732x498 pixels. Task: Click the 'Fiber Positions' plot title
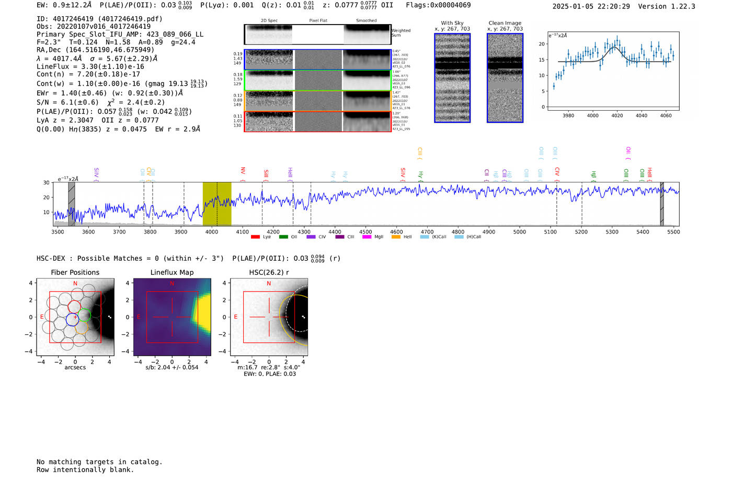(x=75, y=272)
